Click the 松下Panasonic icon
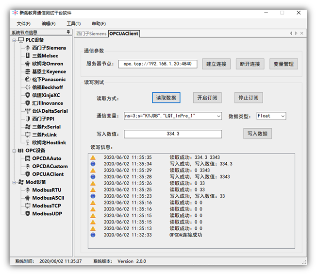 [28, 79]
